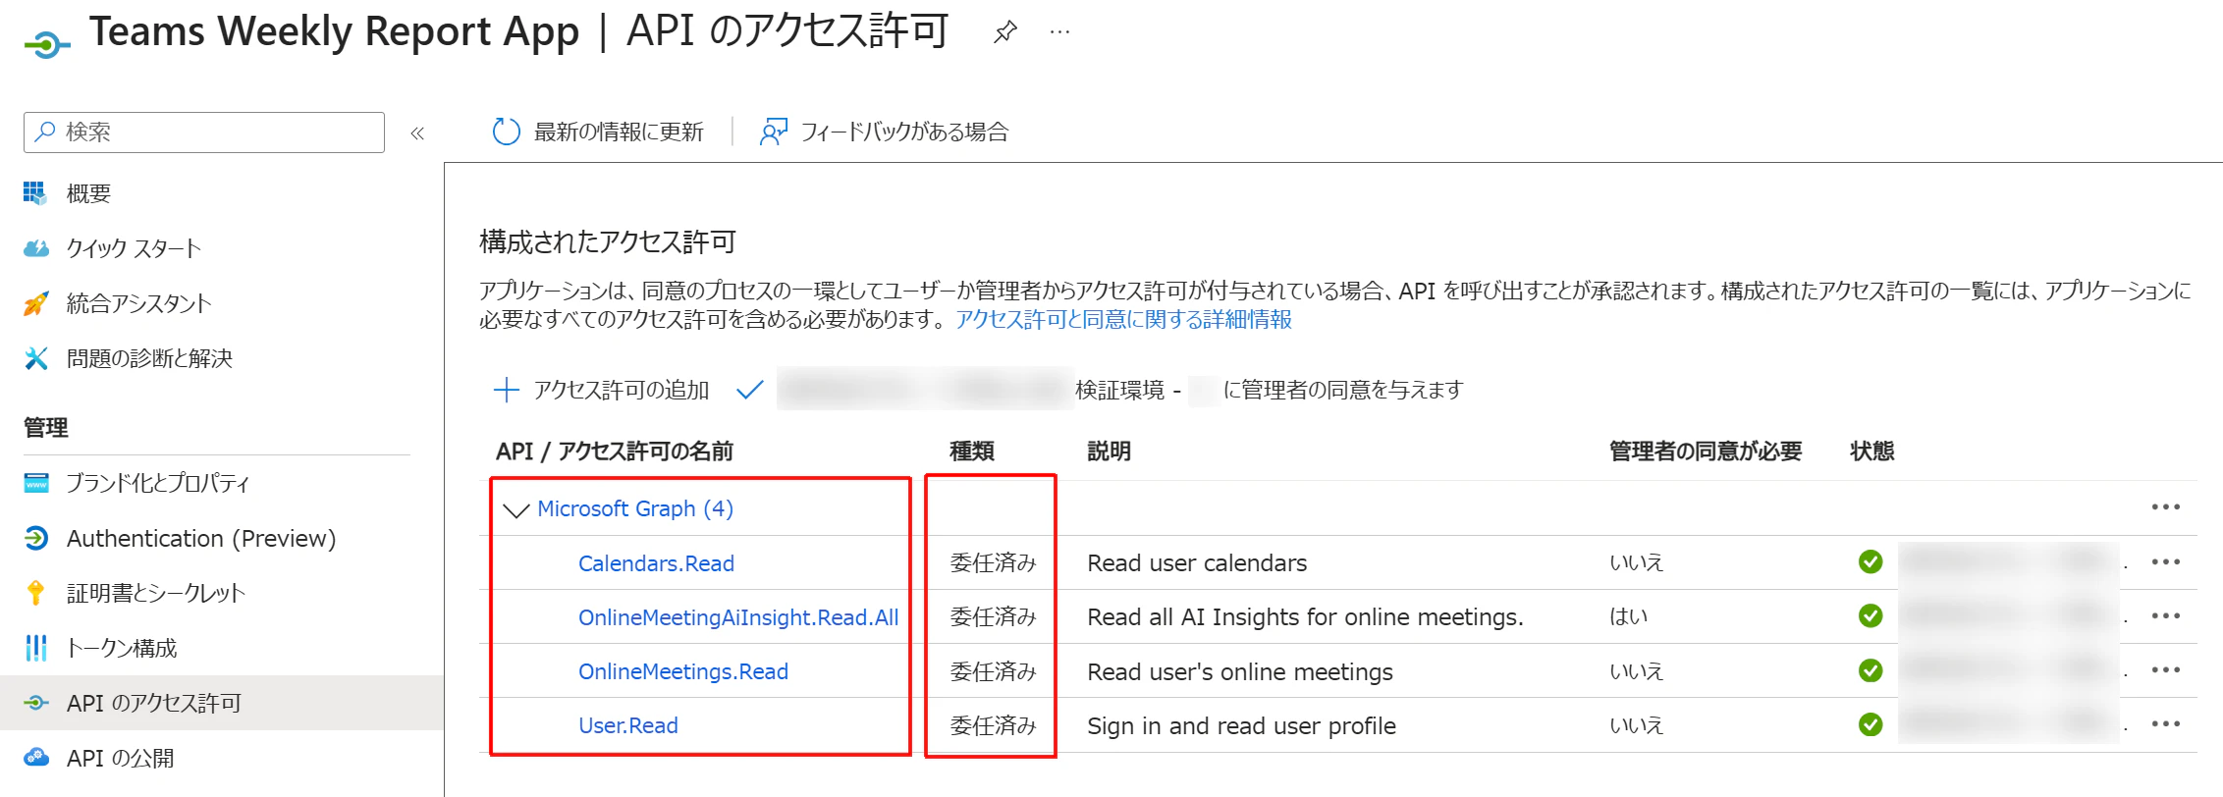Open the User.Read permission link
This screenshot has height=797, width=2223.
(x=628, y=725)
